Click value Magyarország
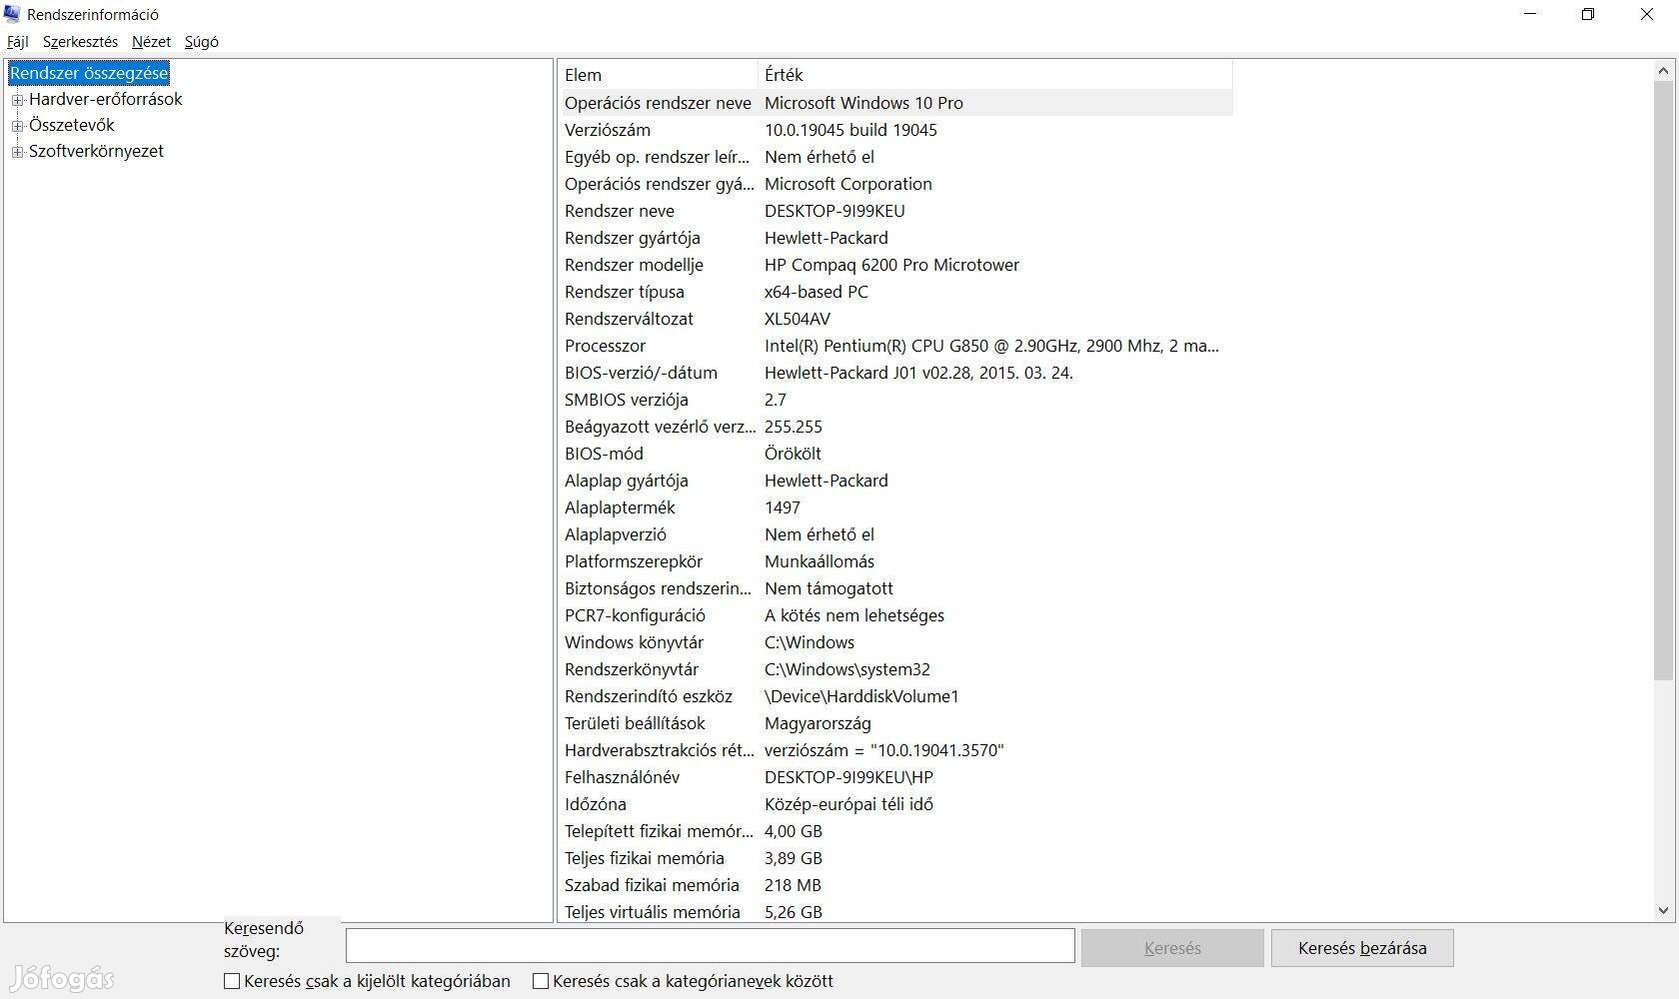1679x999 pixels. [x=818, y=723]
